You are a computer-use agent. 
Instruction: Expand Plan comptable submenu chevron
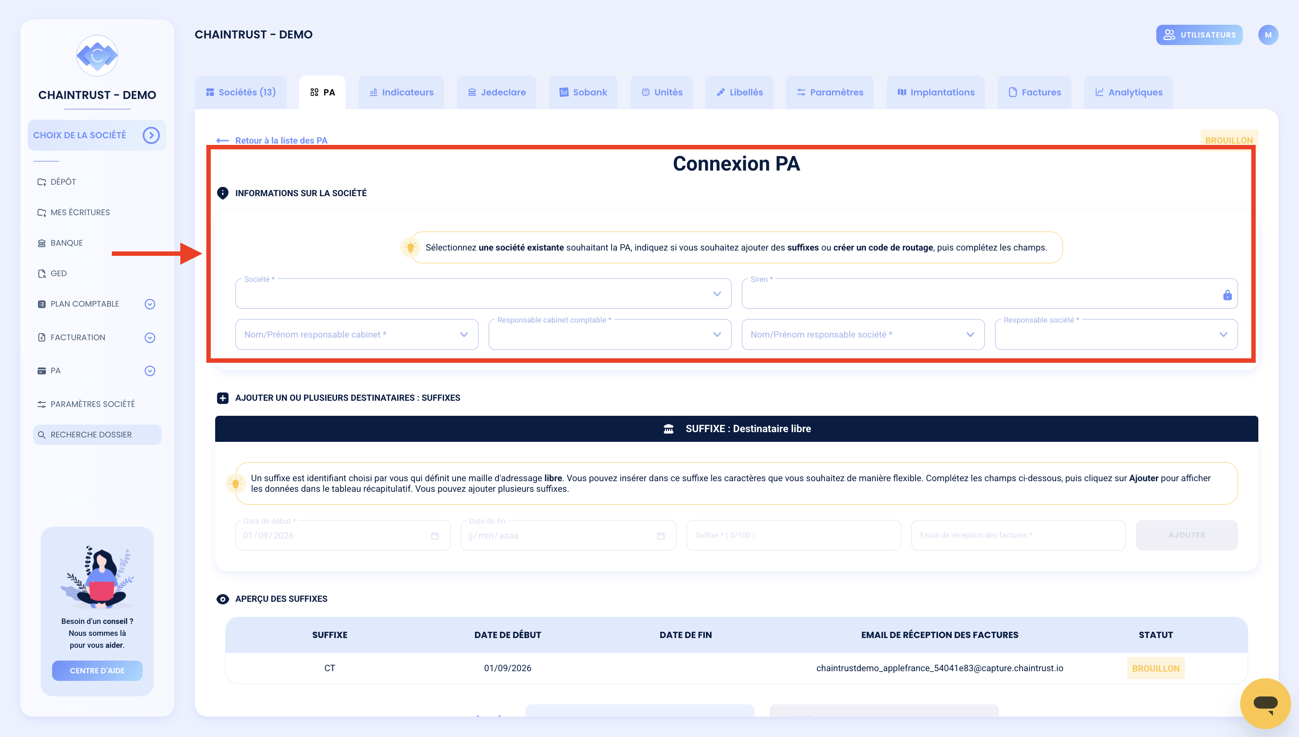[x=150, y=304]
